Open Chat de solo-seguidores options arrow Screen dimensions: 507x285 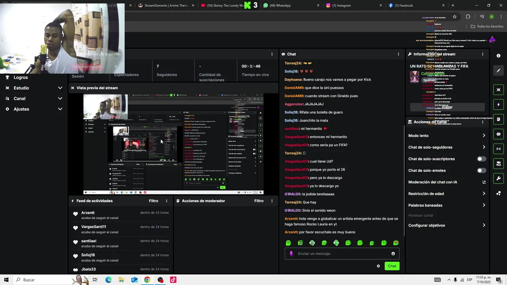click(x=484, y=147)
